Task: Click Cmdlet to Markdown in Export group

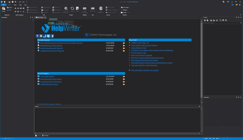Action: [112, 10]
